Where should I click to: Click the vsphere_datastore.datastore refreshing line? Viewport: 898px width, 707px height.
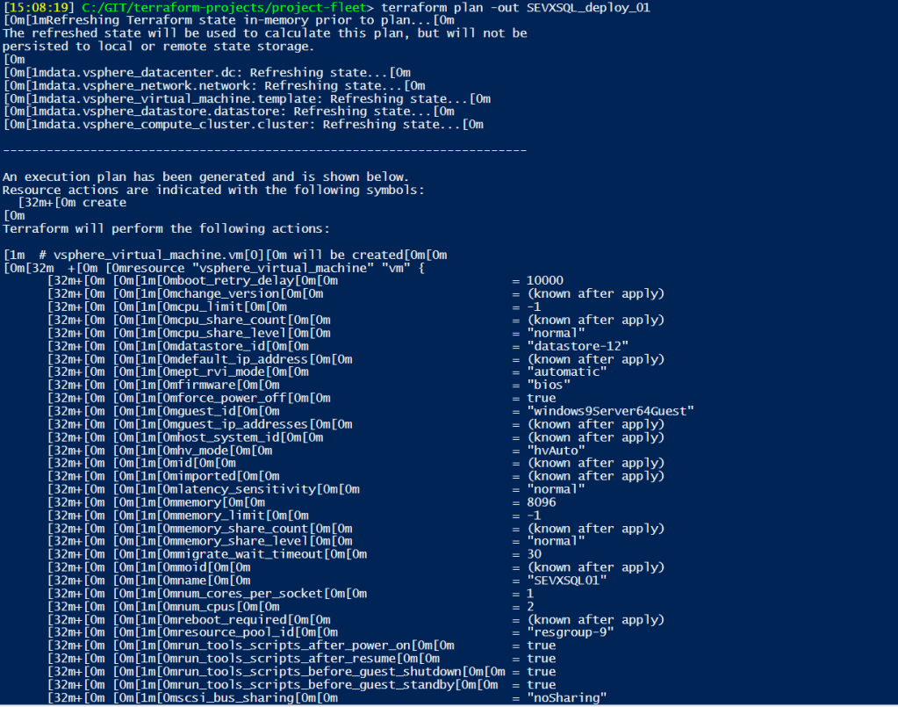coord(230,112)
